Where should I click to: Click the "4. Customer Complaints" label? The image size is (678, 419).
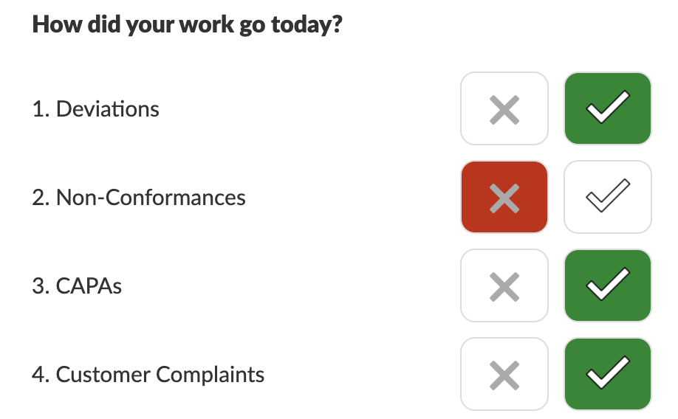click(x=148, y=375)
